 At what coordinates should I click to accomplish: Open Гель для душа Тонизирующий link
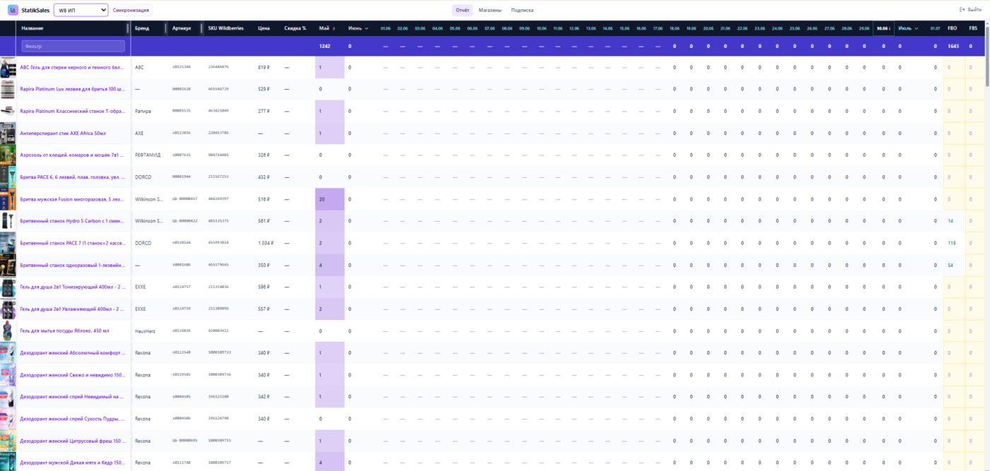(x=72, y=287)
